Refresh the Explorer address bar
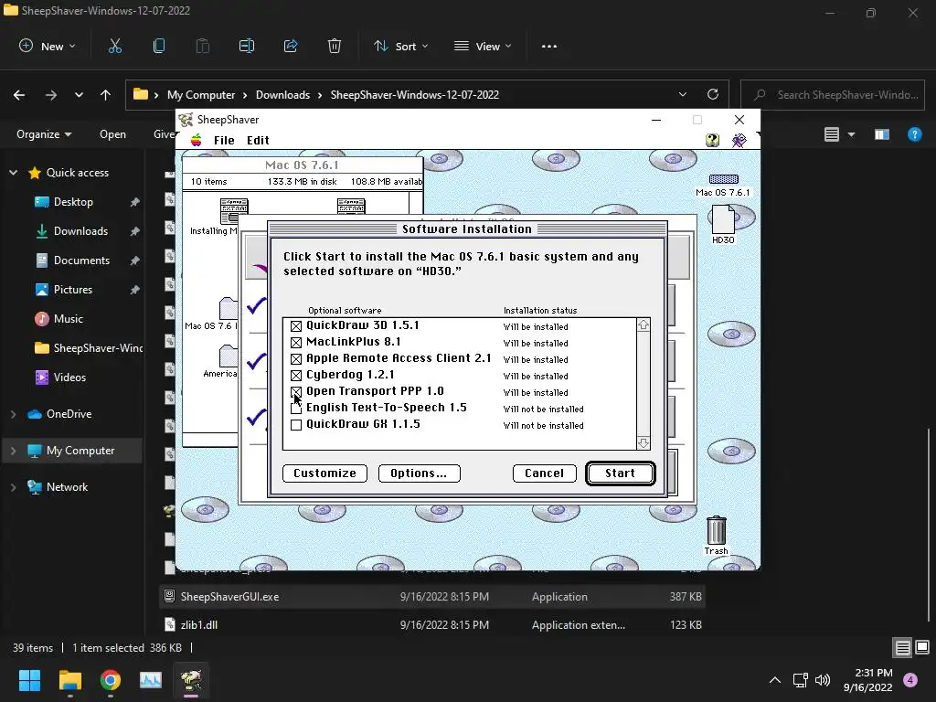 (x=713, y=94)
